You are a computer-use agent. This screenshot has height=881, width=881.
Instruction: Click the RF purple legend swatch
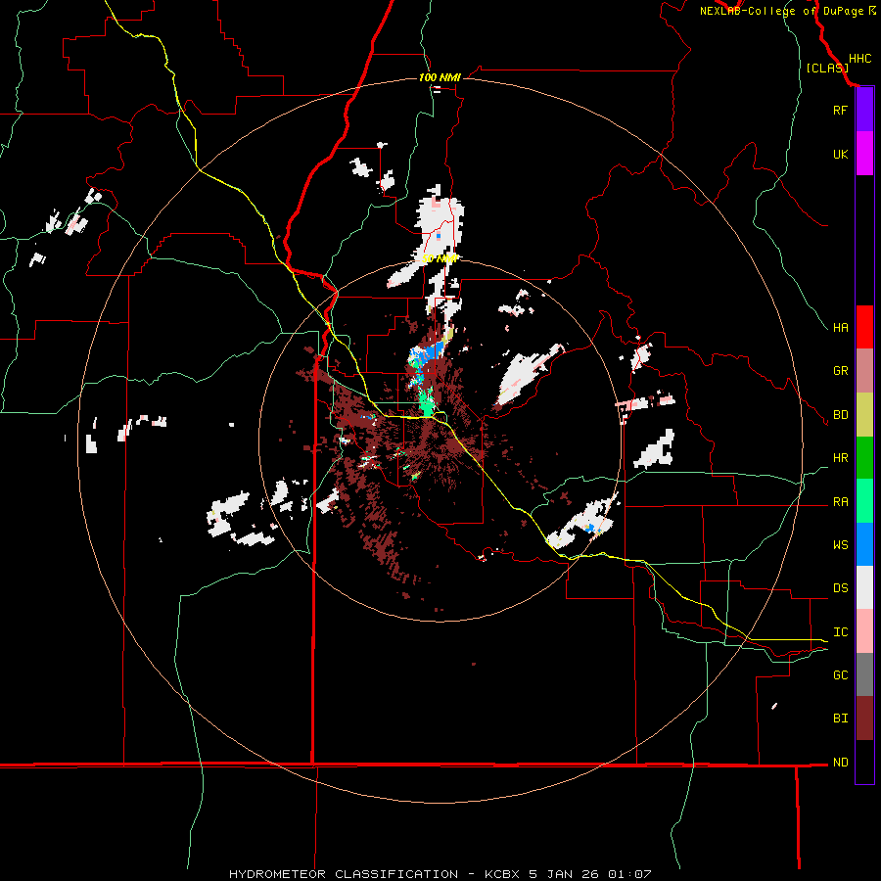coord(864,110)
